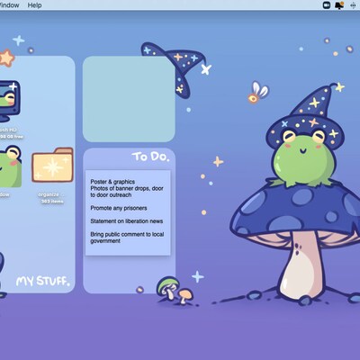This screenshot has height=360, width=360.
Task: Click 'Statement on liberation news' note line
Action: [x=127, y=221]
